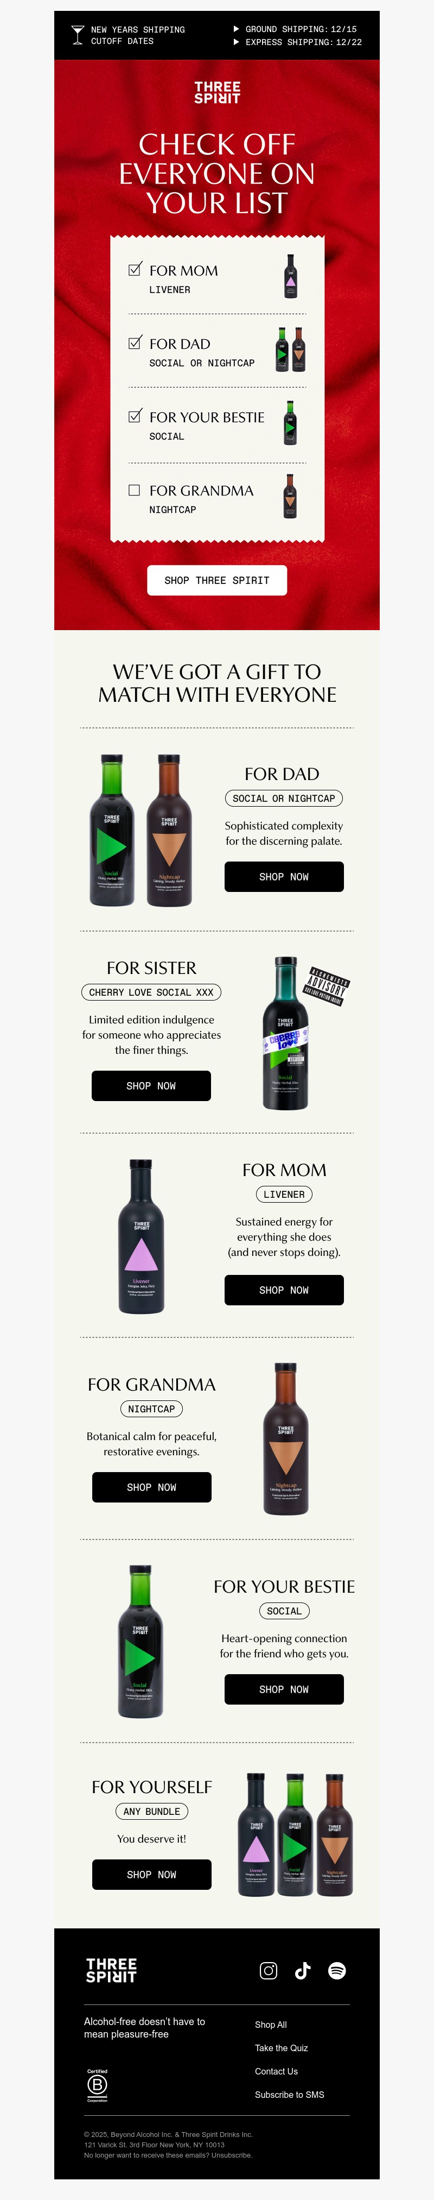Click the ground shipping arrow marker

pyautogui.click(x=236, y=29)
